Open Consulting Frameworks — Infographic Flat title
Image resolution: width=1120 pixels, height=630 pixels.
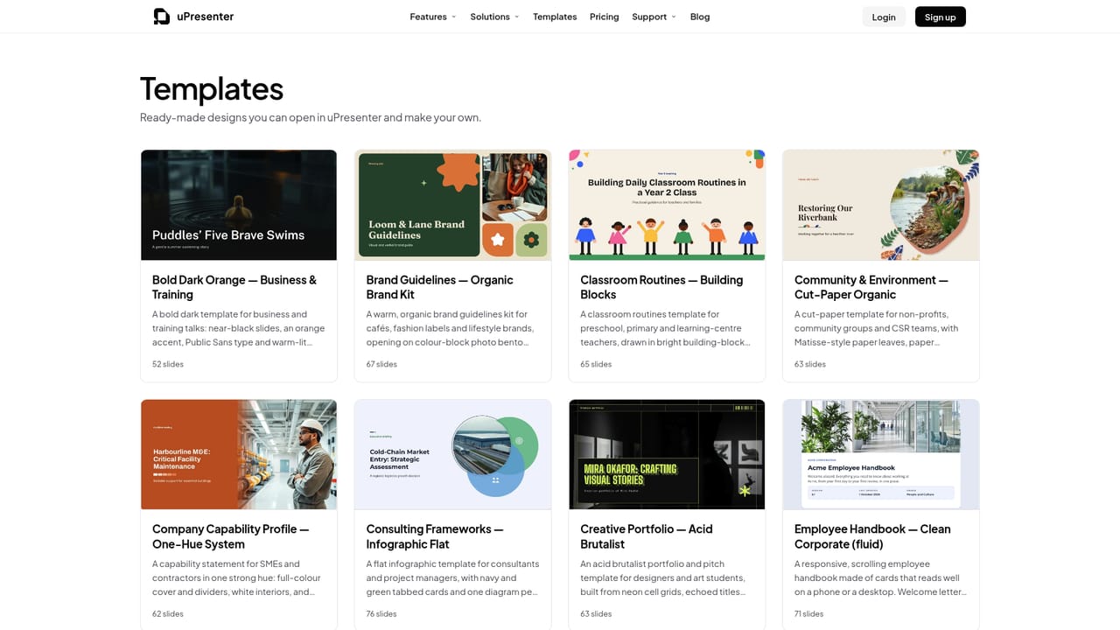tap(435, 536)
